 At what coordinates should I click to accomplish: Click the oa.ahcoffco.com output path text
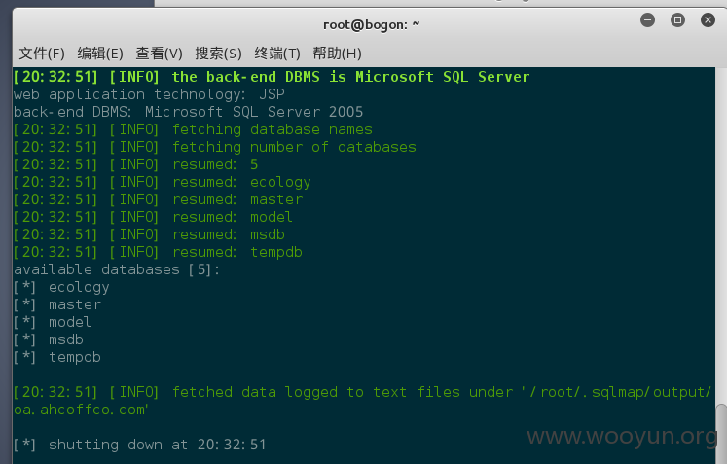81,410
